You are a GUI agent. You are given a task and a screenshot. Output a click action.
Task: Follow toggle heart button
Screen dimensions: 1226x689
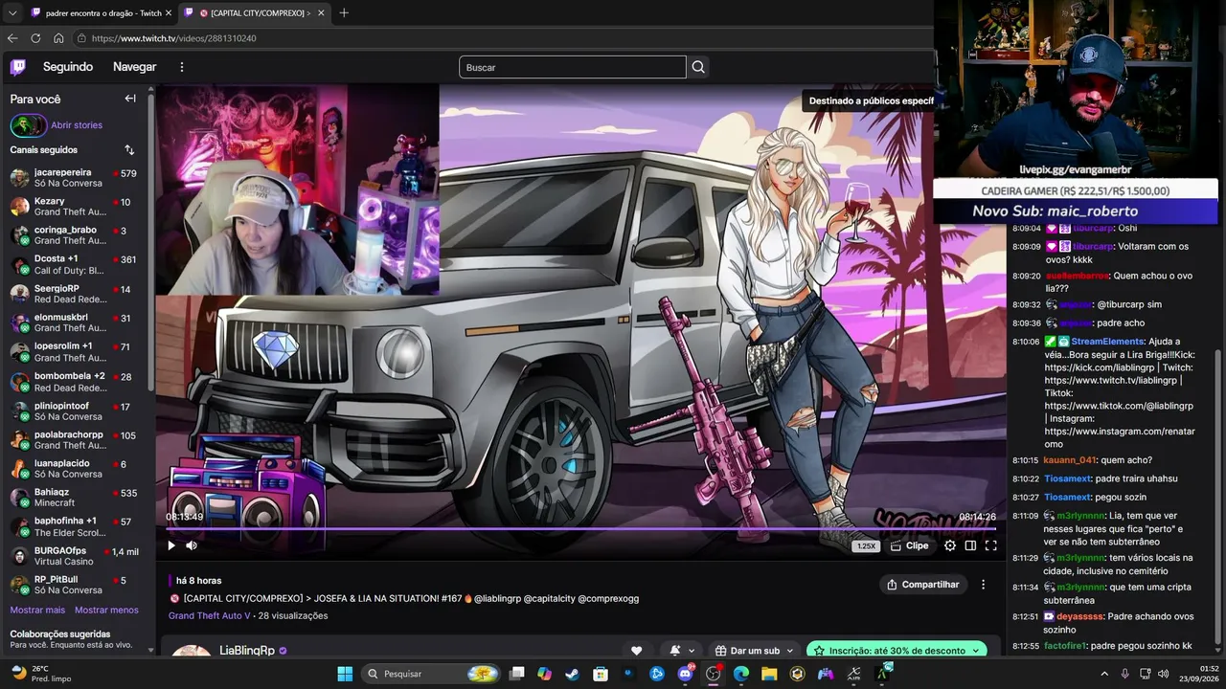636,651
